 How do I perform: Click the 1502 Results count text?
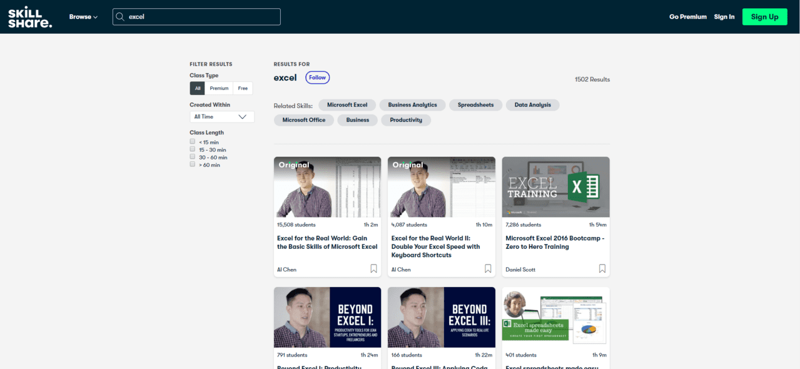click(592, 79)
